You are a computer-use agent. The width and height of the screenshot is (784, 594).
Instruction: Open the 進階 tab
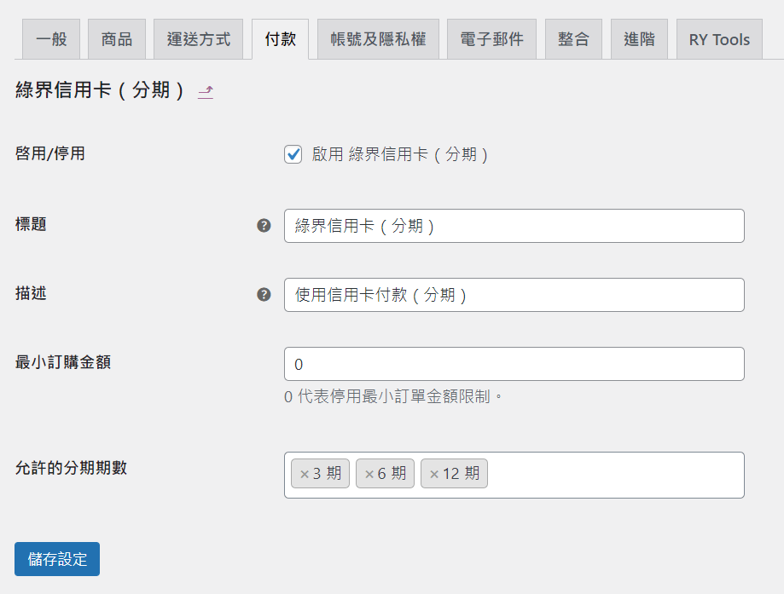[639, 39]
